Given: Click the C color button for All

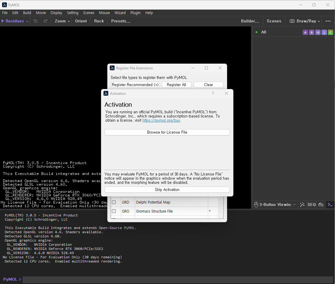Looking at the screenshot, I should click(x=330, y=33).
